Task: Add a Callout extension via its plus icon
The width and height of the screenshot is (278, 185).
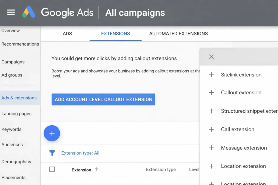Action: pos(211,93)
